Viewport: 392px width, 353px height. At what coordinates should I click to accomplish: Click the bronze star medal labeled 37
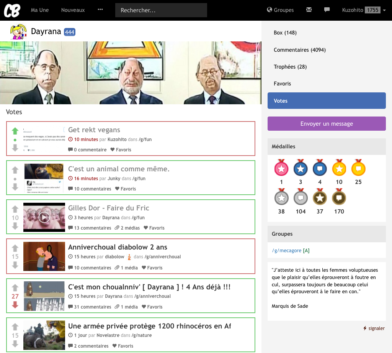(320, 198)
